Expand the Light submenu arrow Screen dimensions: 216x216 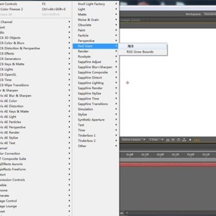pyautogui.click(x=116, y=9)
